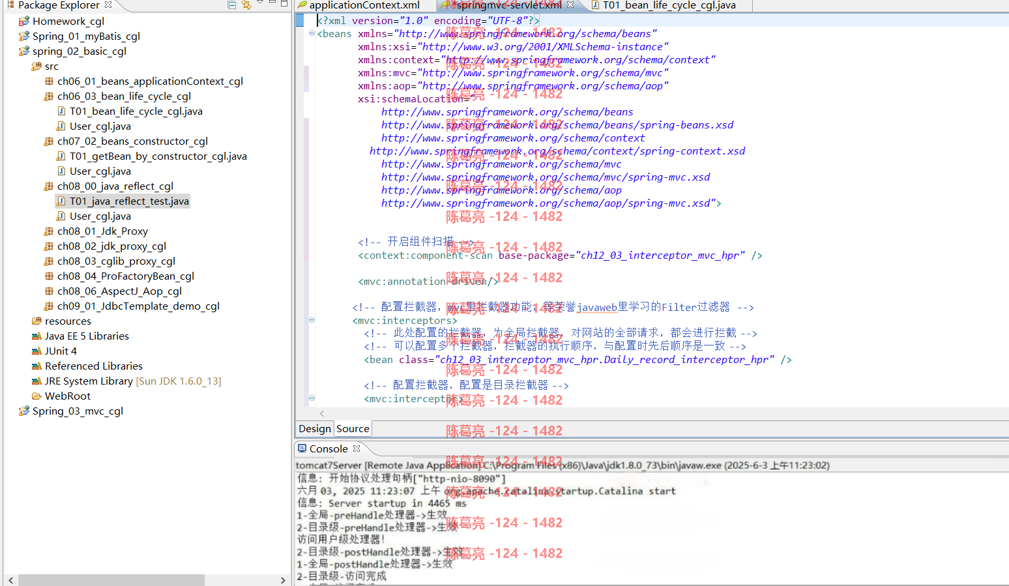Close the Console view
The width and height of the screenshot is (1009, 586).
tap(357, 448)
